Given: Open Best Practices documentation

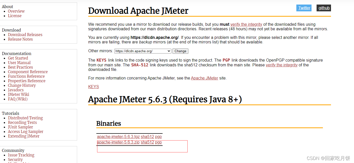Looking at the screenshot, I should (20, 67).
